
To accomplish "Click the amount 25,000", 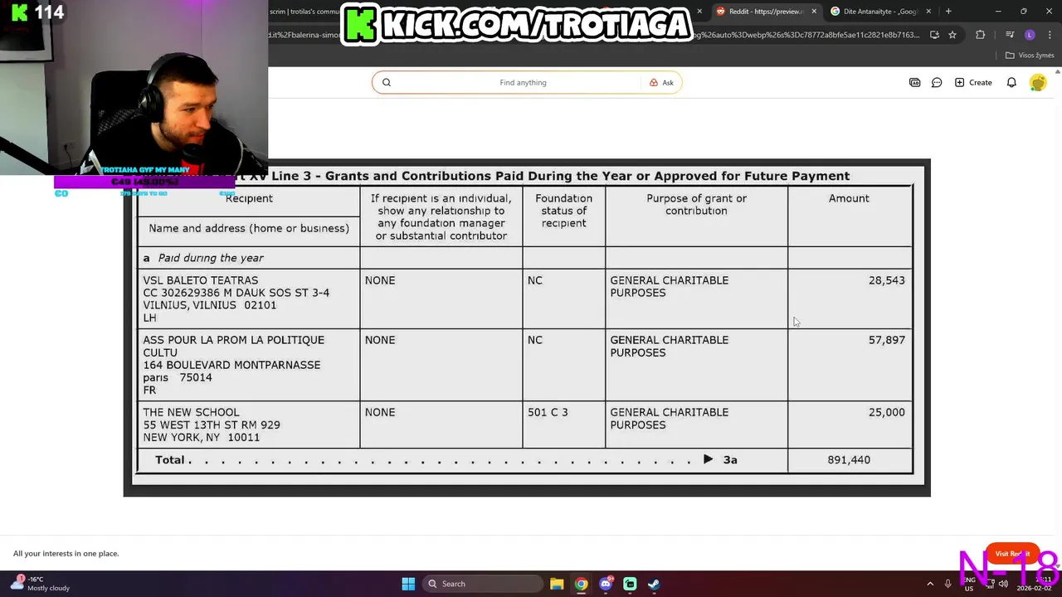I will point(886,412).
